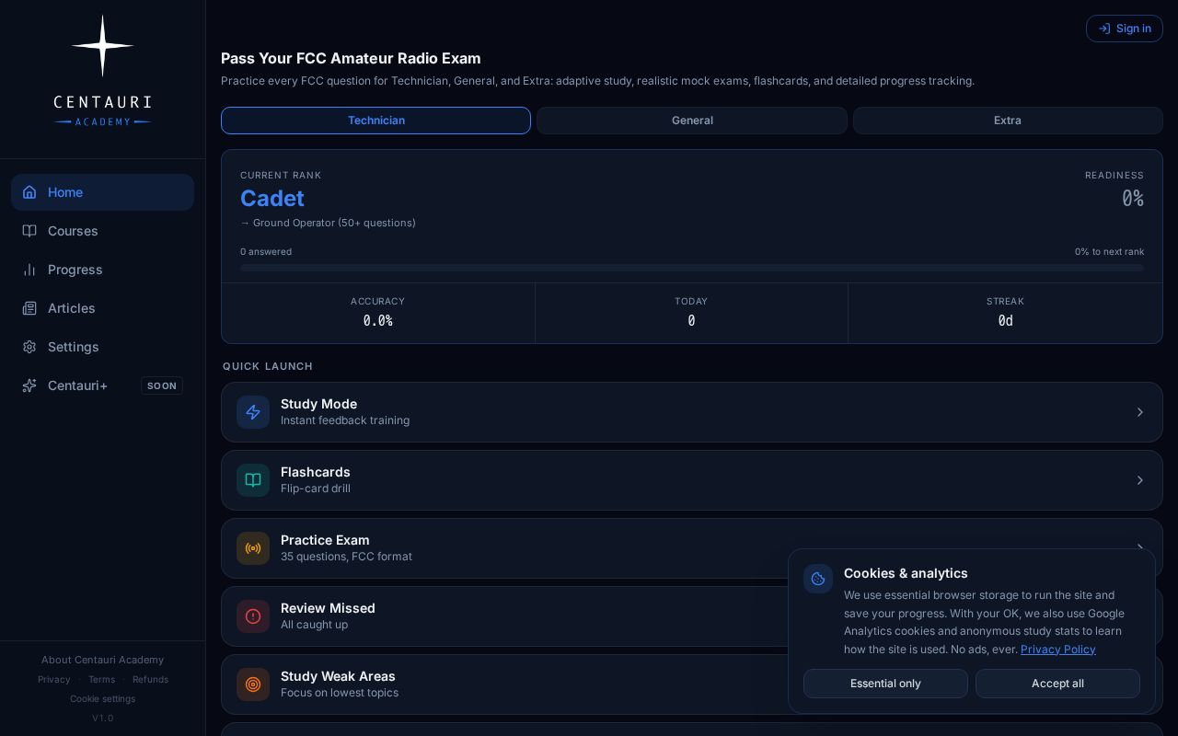
Task: Click the Practice Exam radio signal icon
Action: (253, 548)
